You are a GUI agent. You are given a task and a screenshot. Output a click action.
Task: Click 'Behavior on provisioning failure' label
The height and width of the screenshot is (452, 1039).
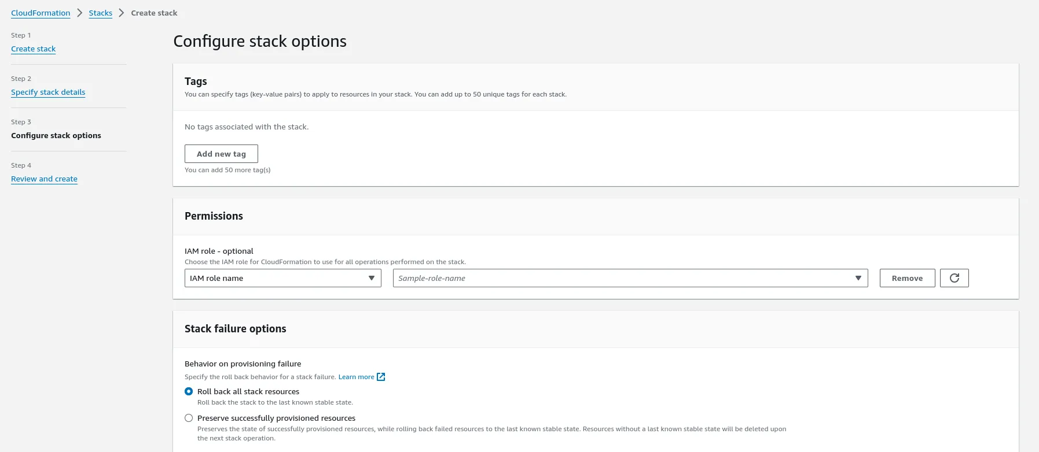[x=243, y=364]
